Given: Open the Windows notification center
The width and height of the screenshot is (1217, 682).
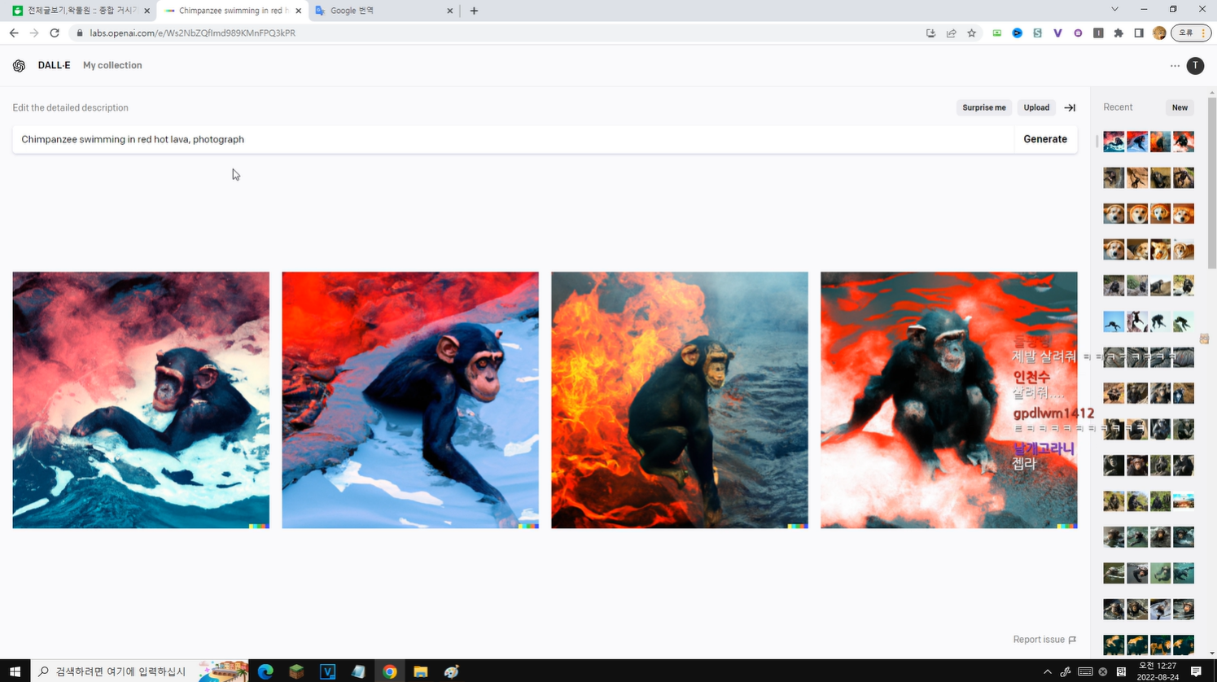Looking at the screenshot, I should 1196,671.
